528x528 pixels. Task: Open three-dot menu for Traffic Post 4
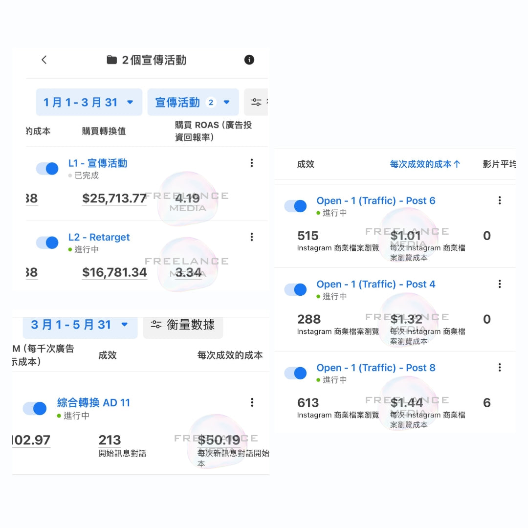500,284
